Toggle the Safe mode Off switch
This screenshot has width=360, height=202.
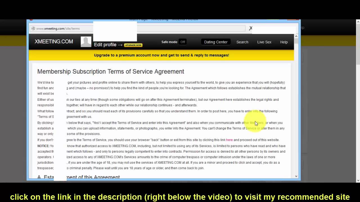tap(183, 42)
